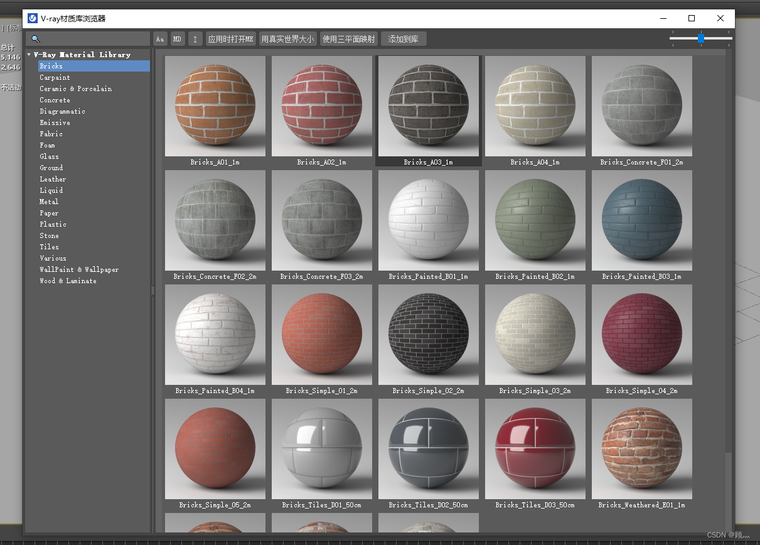
Task: Select the Bricks_Painted_B03_1m blue thumbnail
Action: click(642, 220)
